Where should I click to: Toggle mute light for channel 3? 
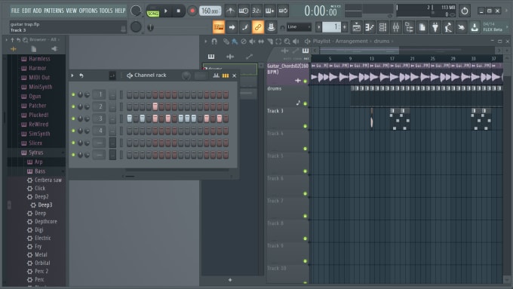tap(73, 118)
